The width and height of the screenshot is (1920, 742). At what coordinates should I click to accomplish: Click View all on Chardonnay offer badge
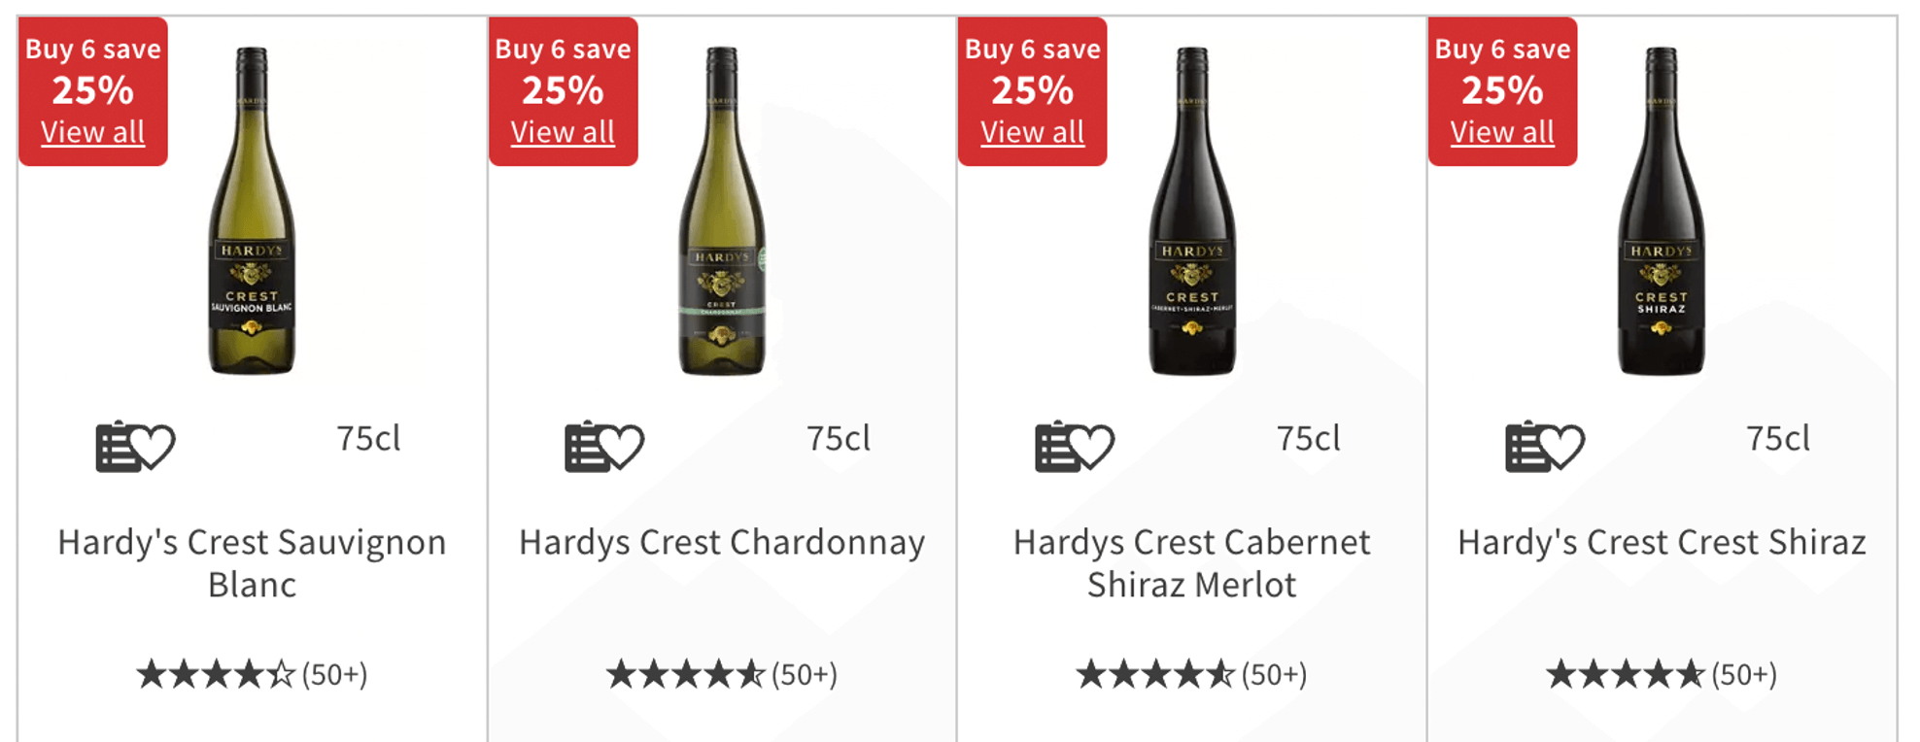tap(563, 132)
